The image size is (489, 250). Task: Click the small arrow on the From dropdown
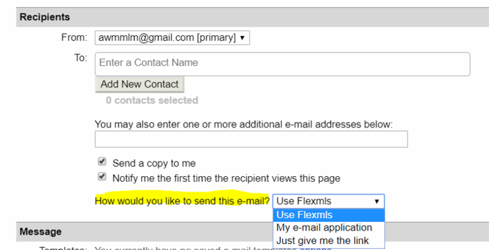(243, 38)
